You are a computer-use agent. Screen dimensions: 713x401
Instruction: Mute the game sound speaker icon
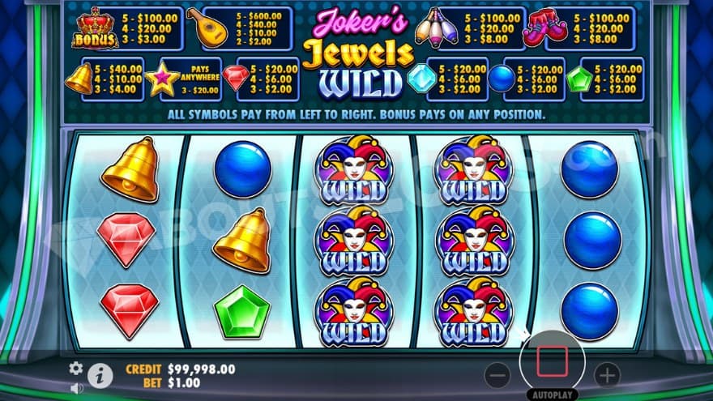77,388
